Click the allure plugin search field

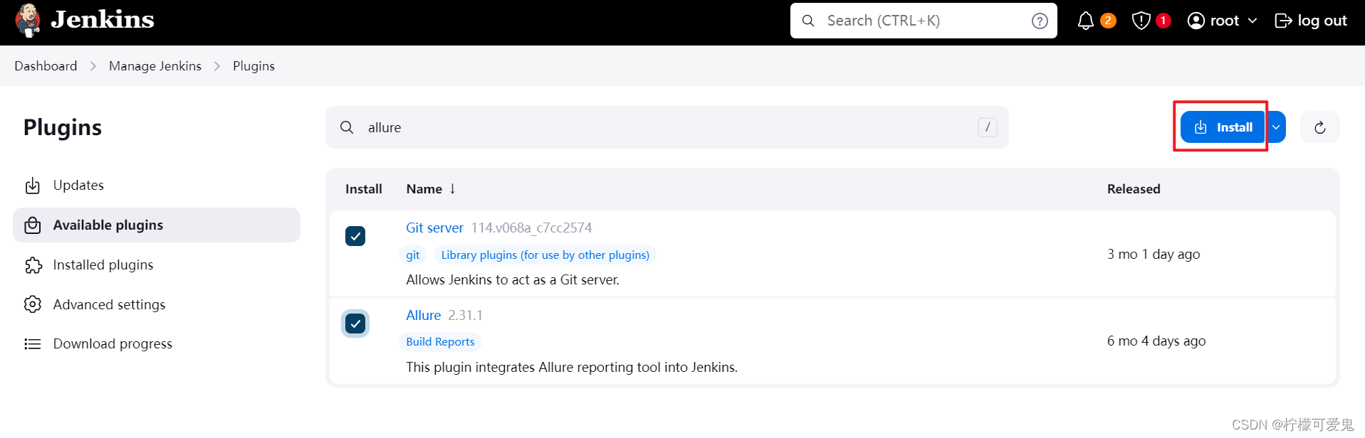point(667,127)
